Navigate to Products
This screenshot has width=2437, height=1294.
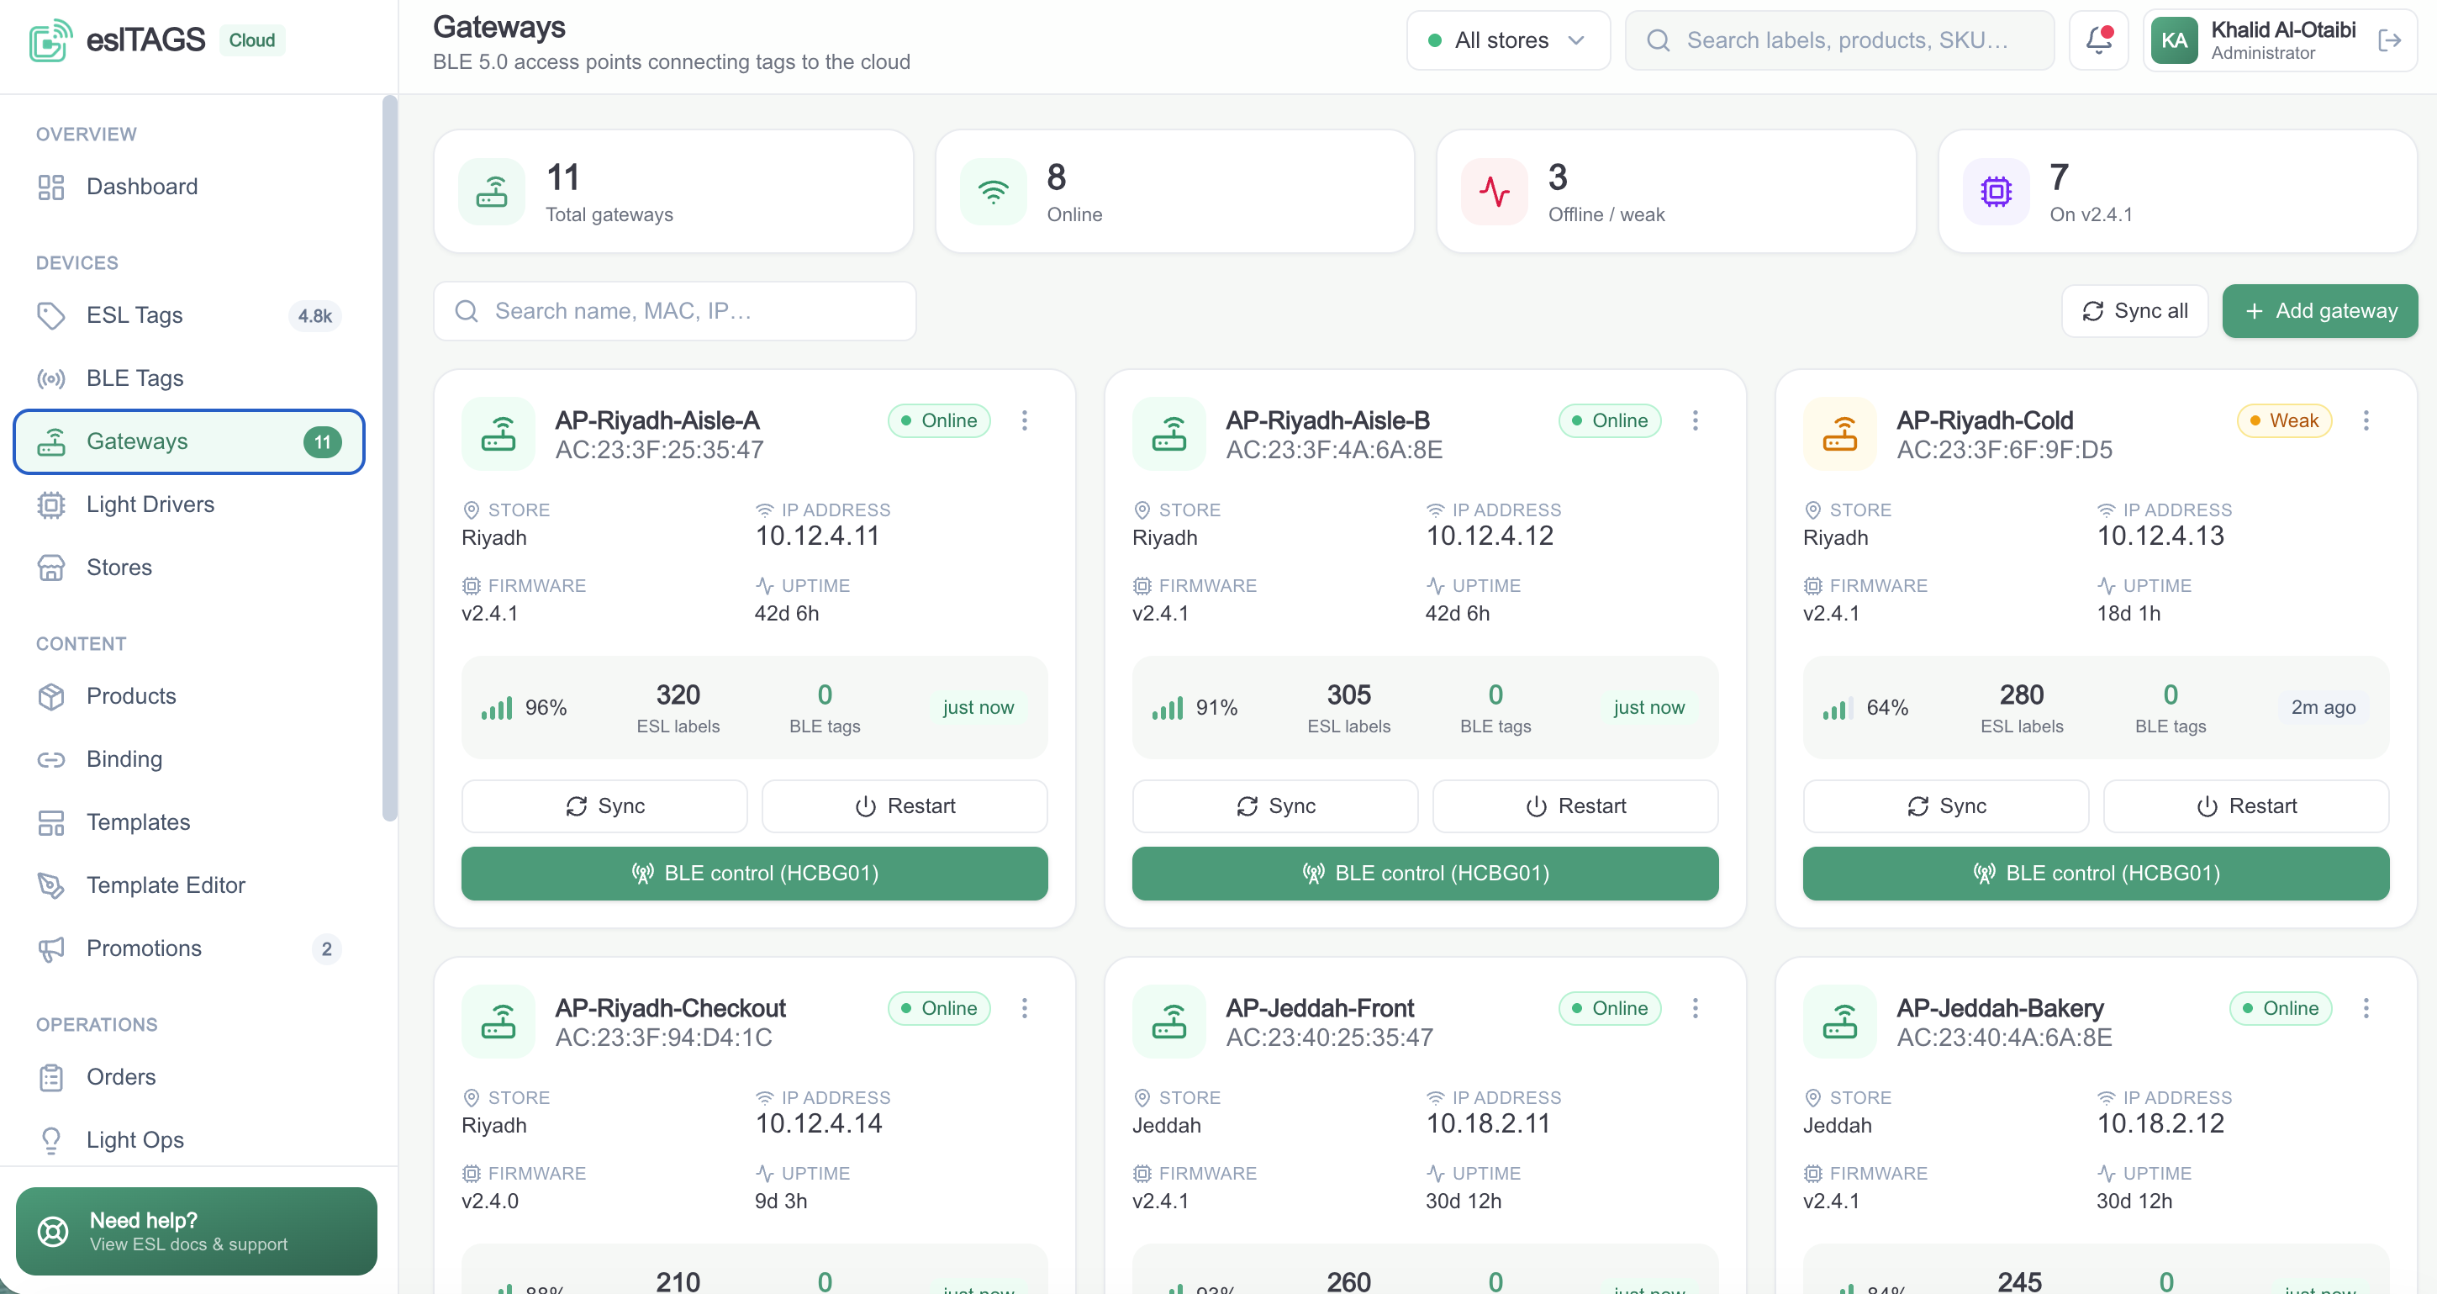pyautogui.click(x=188, y=696)
